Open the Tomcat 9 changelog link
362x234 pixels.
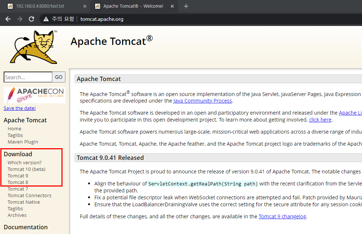point(282,216)
